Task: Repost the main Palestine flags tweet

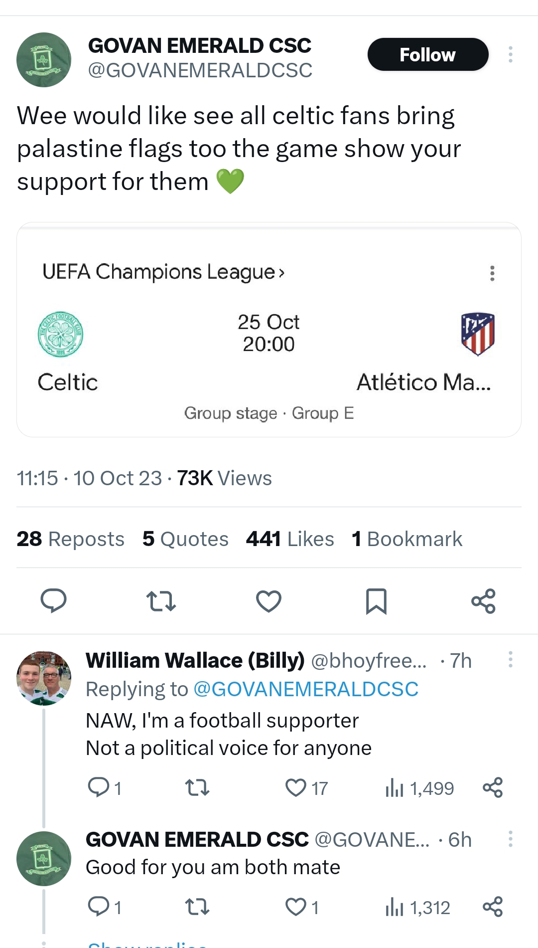Action: tap(161, 601)
